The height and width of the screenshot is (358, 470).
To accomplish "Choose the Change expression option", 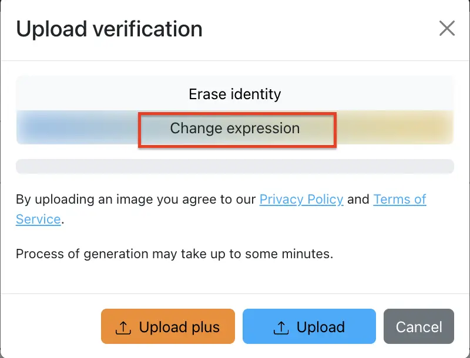I will (236, 129).
